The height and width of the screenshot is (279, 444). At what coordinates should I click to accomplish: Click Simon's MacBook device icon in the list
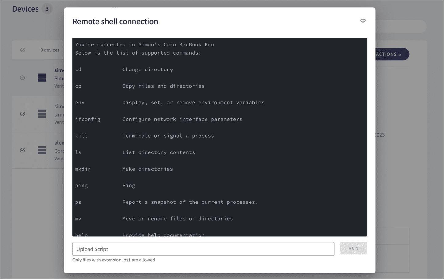click(42, 78)
